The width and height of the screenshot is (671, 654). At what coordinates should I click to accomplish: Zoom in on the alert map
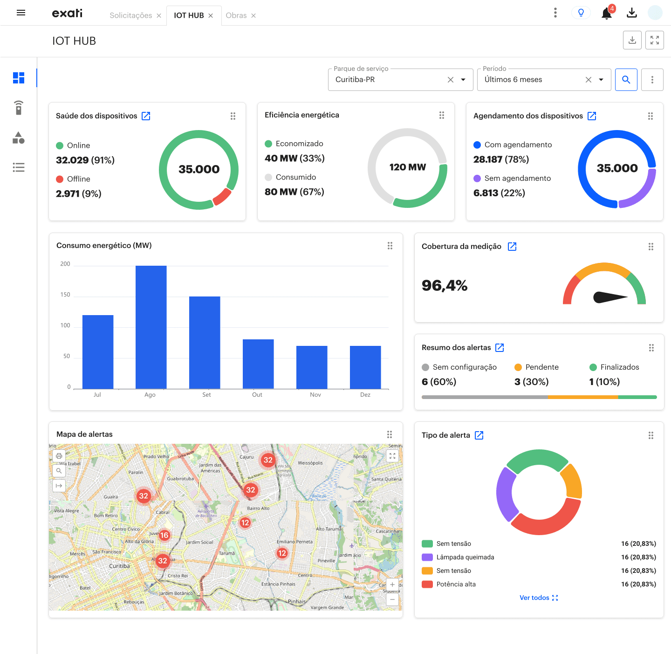[392, 585]
